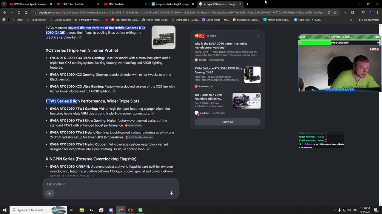Open the Twitch Emote Resizer bookmark
The width and height of the screenshot is (382, 214).
tap(155, 20)
